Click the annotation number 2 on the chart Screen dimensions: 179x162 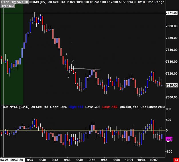(69, 77)
